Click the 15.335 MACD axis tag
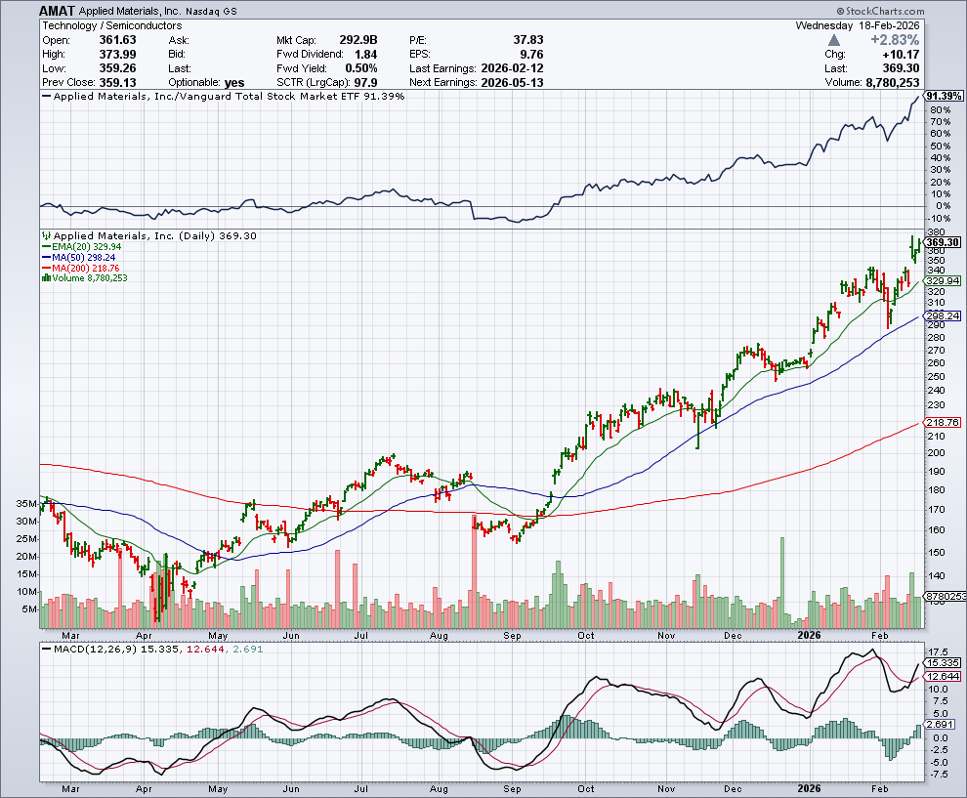 pyautogui.click(x=943, y=663)
